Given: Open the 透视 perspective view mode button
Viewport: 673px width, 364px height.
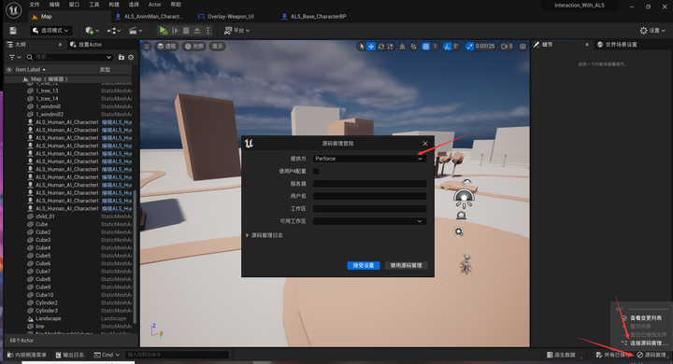Looking at the screenshot, I should (x=166, y=46).
